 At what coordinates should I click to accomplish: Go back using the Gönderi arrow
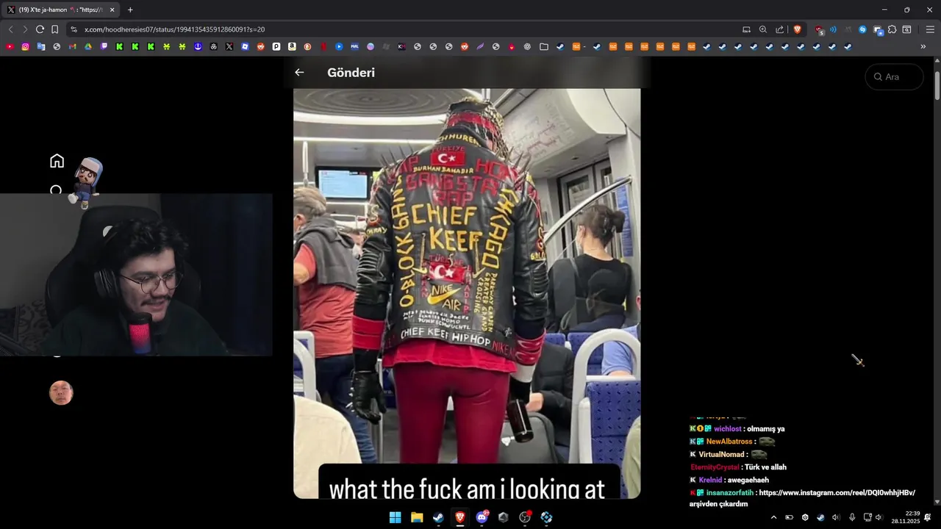point(299,72)
